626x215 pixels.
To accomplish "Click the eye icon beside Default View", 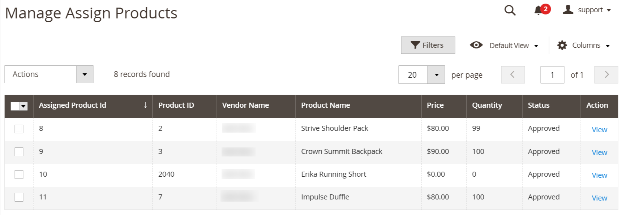I will pyautogui.click(x=476, y=45).
